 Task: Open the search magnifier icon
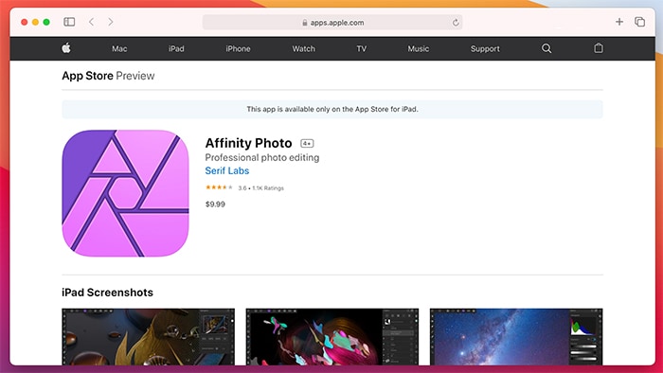click(547, 48)
